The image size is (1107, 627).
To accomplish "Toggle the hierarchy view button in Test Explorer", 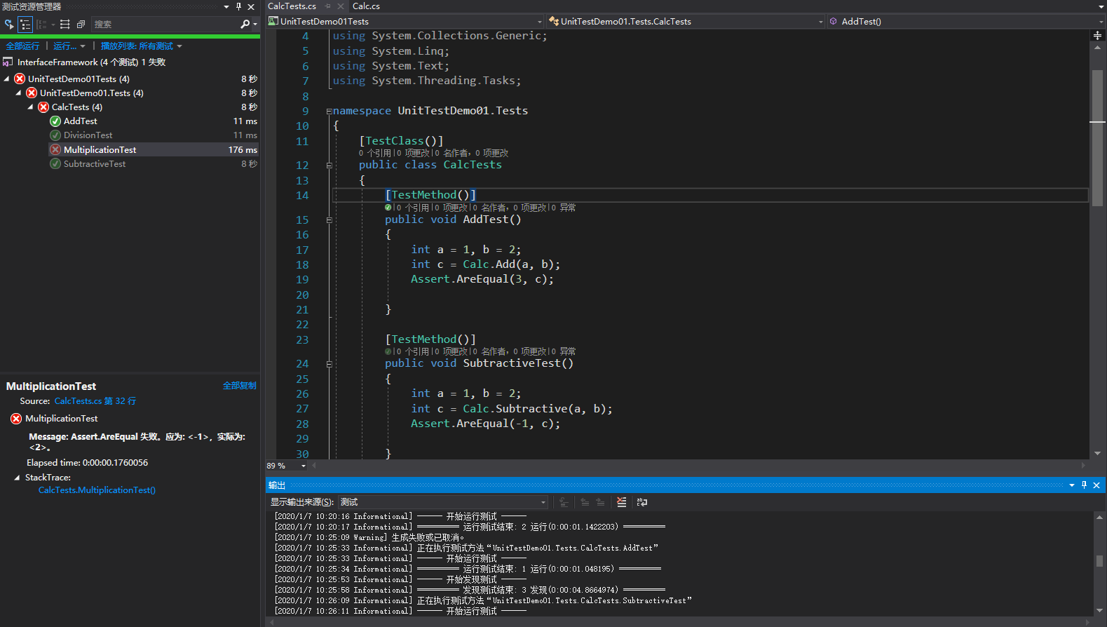I will (25, 25).
